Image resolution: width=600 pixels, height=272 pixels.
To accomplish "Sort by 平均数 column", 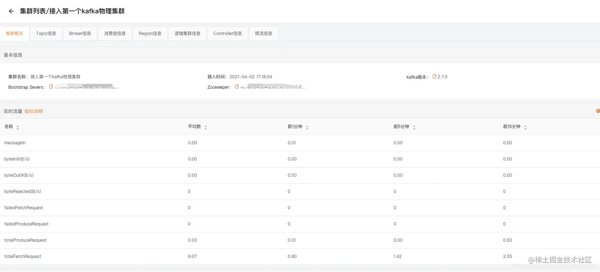I will pos(206,127).
